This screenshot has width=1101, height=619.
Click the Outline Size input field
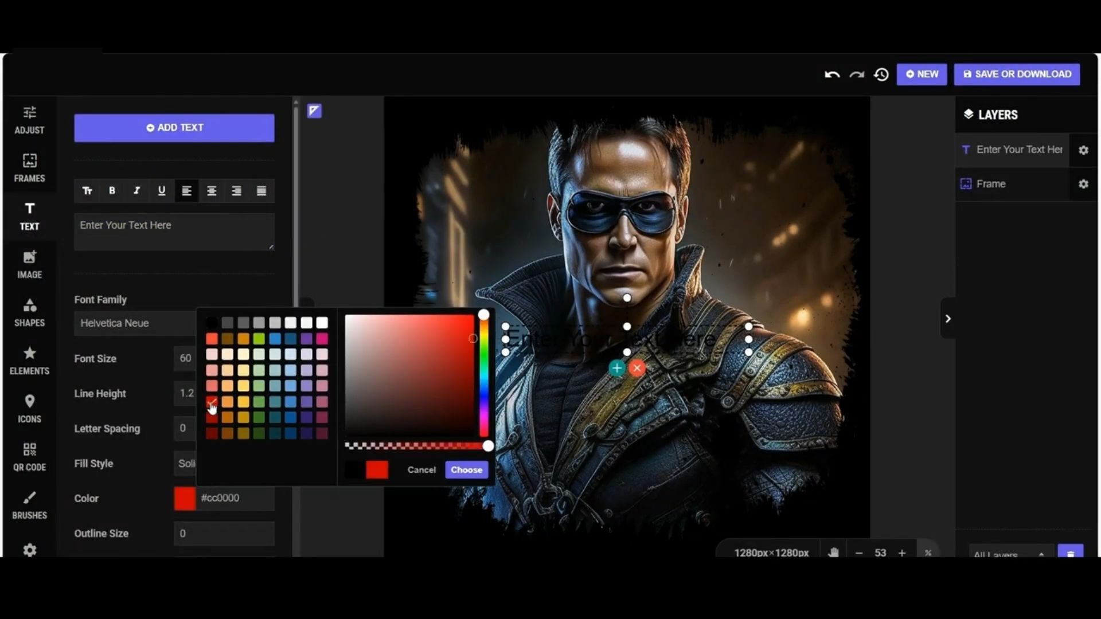(224, 533)
